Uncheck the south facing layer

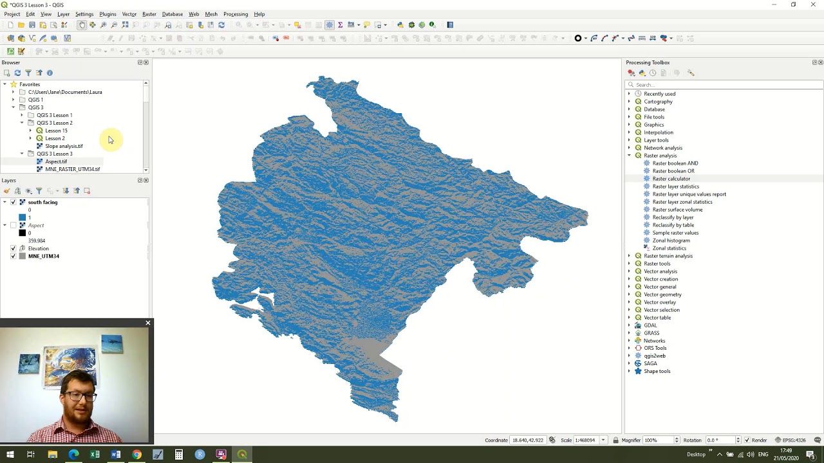point(13,202)
